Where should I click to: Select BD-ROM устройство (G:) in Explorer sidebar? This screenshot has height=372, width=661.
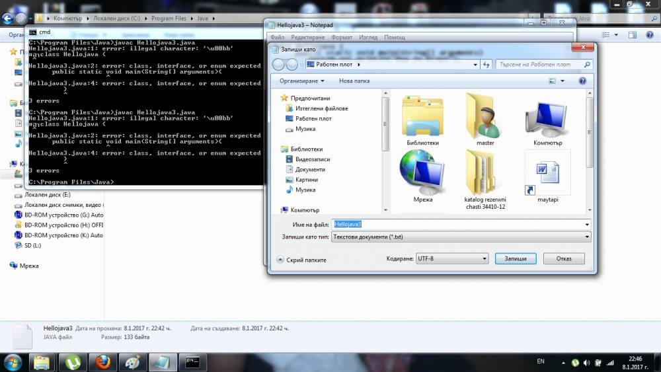click(x=59, y=215)
